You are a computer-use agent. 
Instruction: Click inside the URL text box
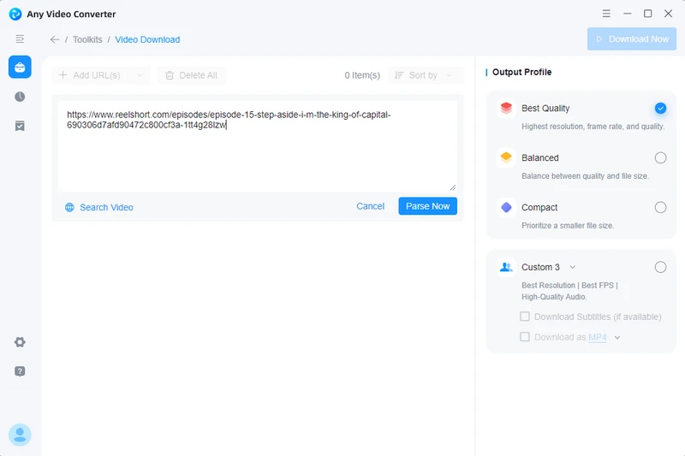point(257,154)
